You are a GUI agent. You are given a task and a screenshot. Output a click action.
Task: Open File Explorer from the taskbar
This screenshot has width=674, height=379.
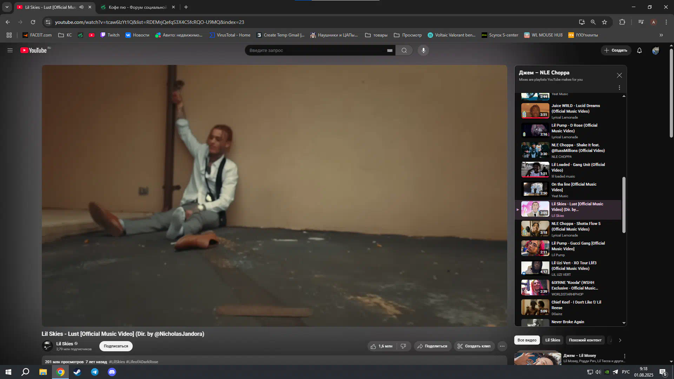coord(43,372)
